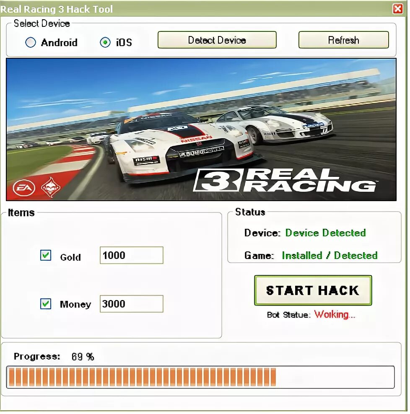Image resolution: width=410 pixels, height=414 pixels.
Task: Click the red close icon in title bar
Action: click(398, 8)
